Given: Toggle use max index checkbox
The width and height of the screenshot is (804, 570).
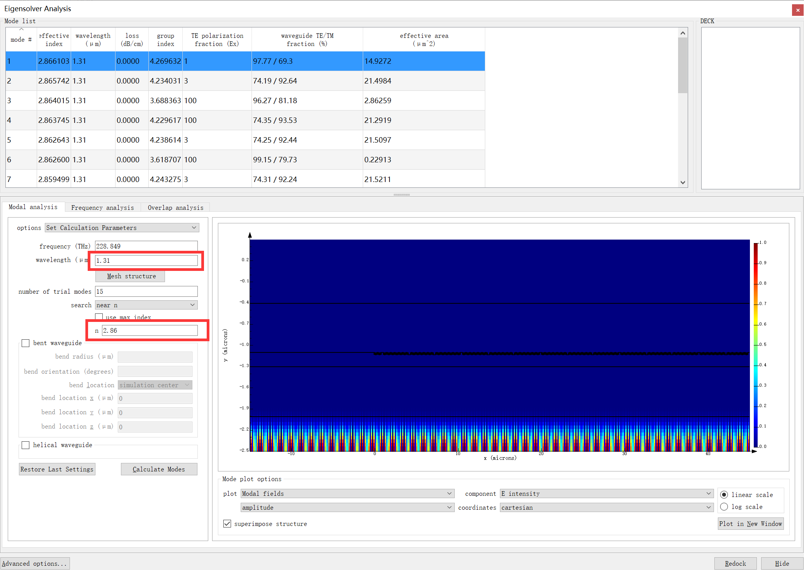Looking at the screenshot, I should click(x=99, y=317).
